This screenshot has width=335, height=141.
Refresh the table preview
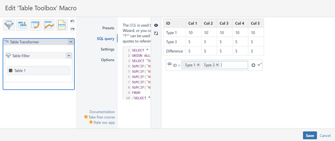156,34
